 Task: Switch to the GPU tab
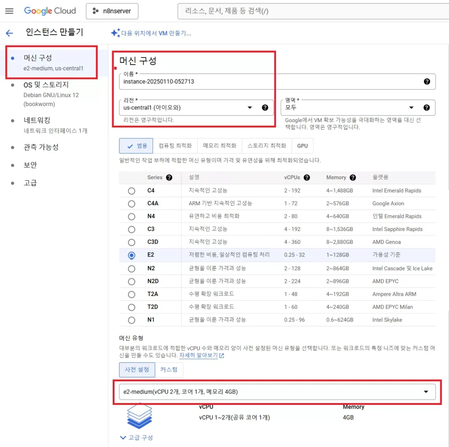(x=303, y=146)
